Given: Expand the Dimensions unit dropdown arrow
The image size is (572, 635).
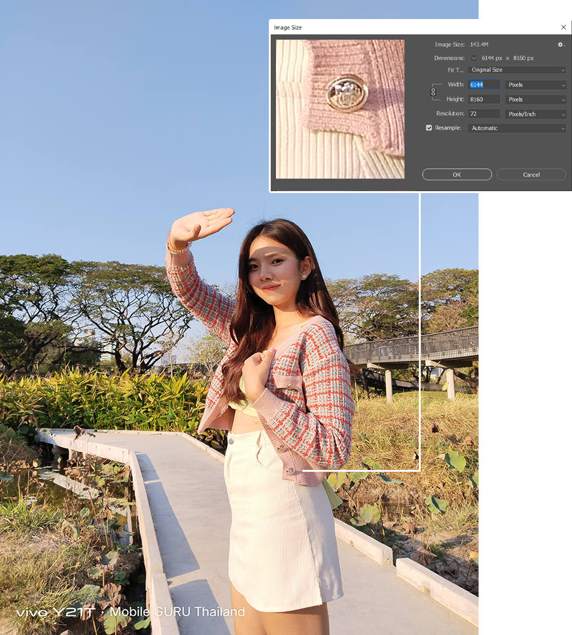Looking at the screenshot, I should pyautogui.click(x=473, y=58).
